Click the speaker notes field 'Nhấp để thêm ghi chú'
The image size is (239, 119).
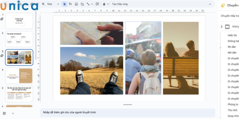pos(128,113)
